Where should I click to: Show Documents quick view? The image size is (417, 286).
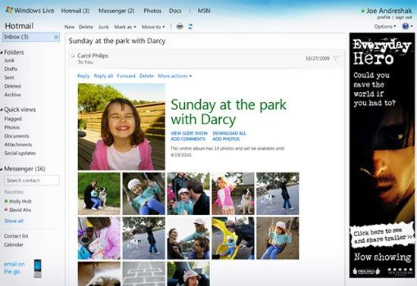click(x=17, y=136)
